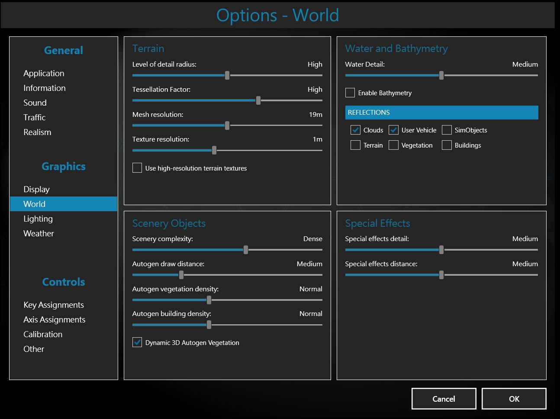Click Cancel to discard changes
The height and width of the screenshot is (419, 560).
point(444,399)
